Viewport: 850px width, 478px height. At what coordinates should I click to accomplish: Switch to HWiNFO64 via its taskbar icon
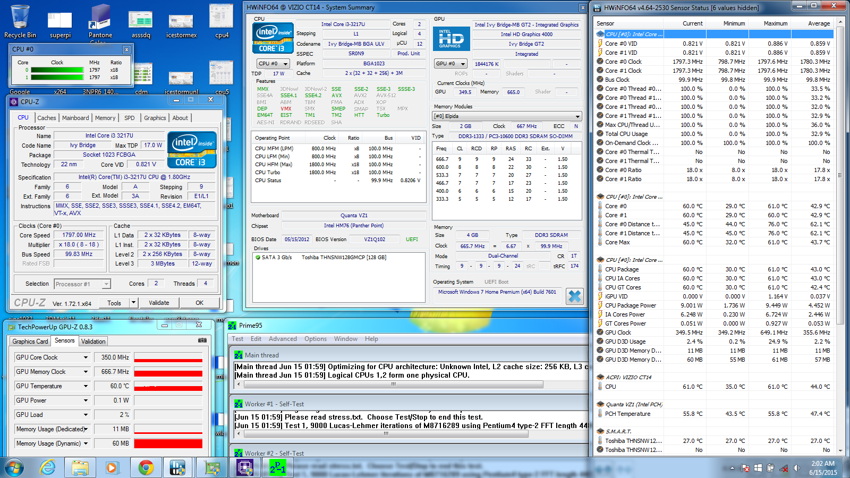click(177, 467)
